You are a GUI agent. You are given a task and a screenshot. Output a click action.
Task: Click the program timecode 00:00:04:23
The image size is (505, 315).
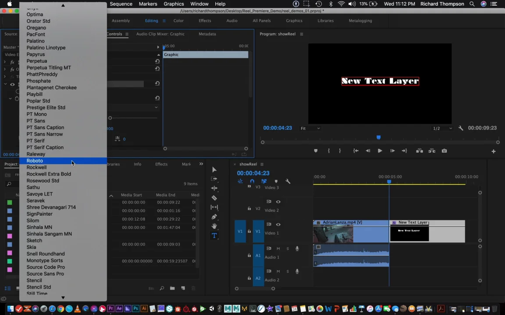click(277, 128)
